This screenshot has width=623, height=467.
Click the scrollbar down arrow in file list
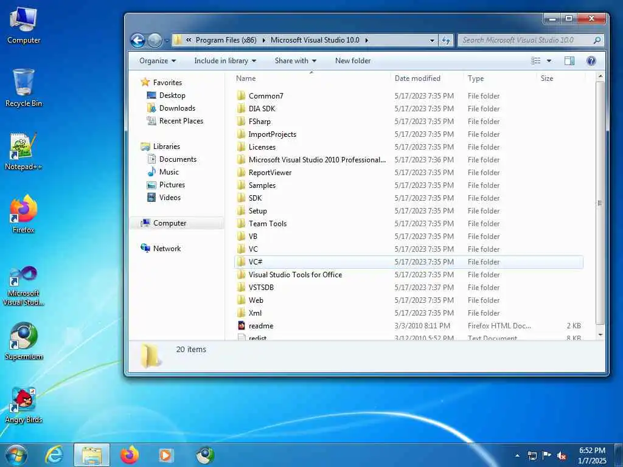[600, 335]
